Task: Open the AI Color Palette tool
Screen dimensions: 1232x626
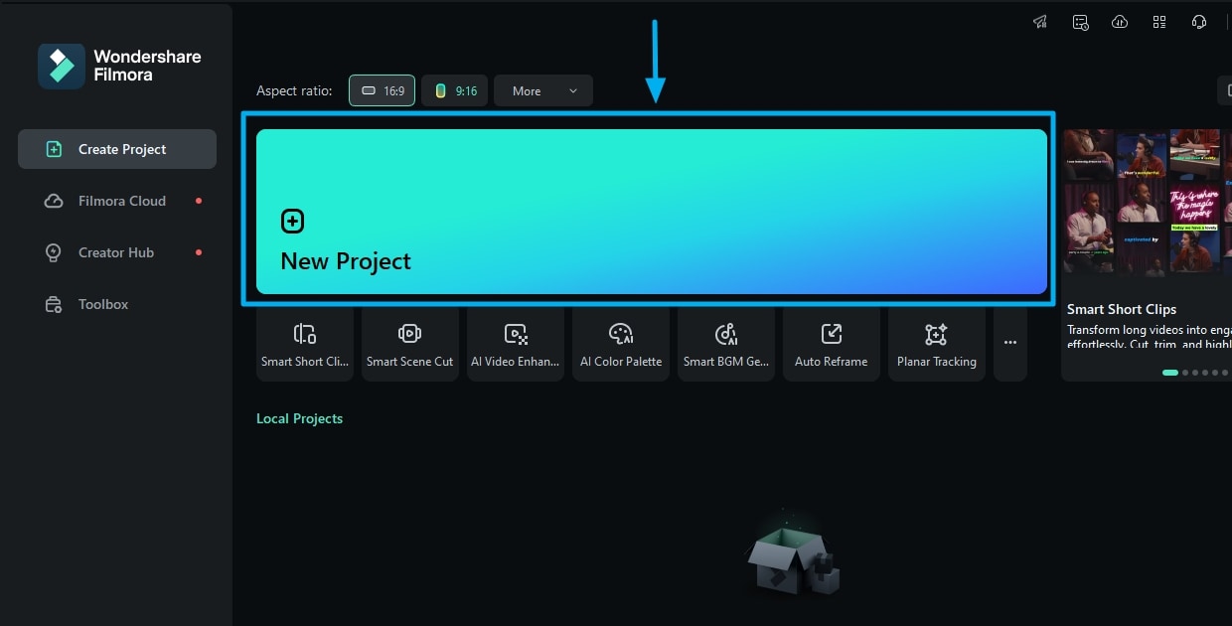Action: point(621,344)
